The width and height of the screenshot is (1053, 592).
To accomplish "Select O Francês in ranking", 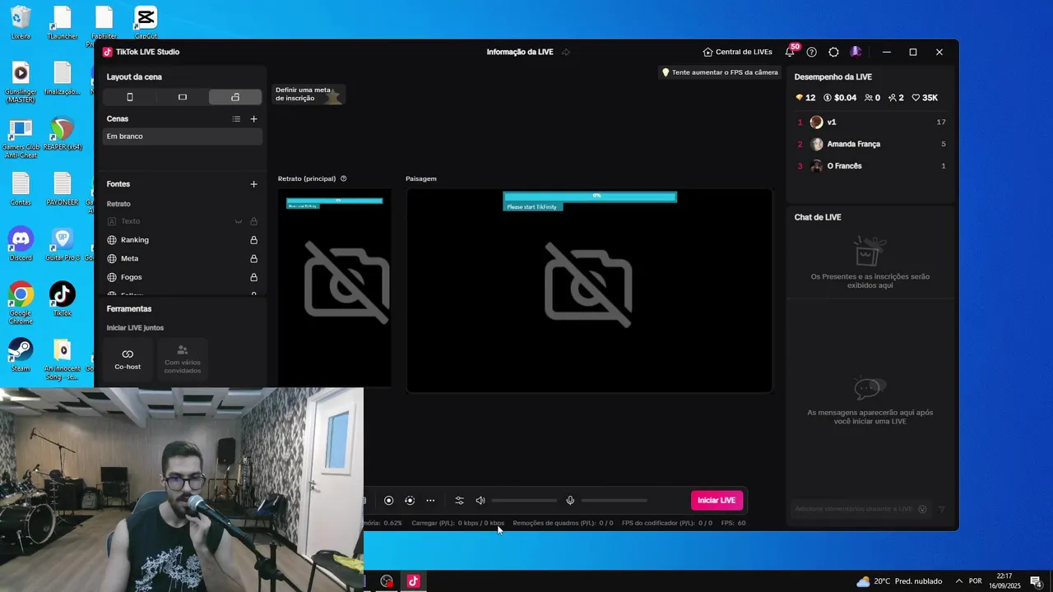I will pos(871,166).
